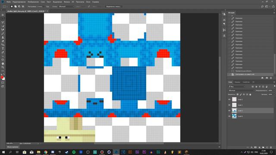Create new fill or adjustment layer
276x155 pixels.
259,147
